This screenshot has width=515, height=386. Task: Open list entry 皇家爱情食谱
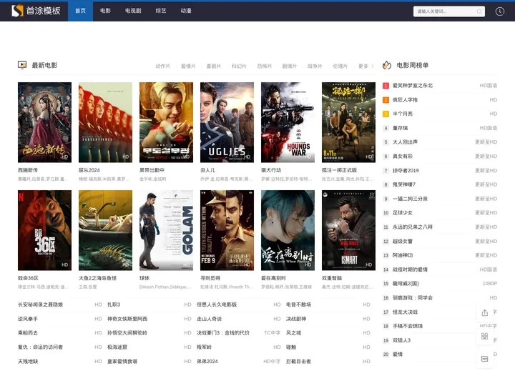122,362
